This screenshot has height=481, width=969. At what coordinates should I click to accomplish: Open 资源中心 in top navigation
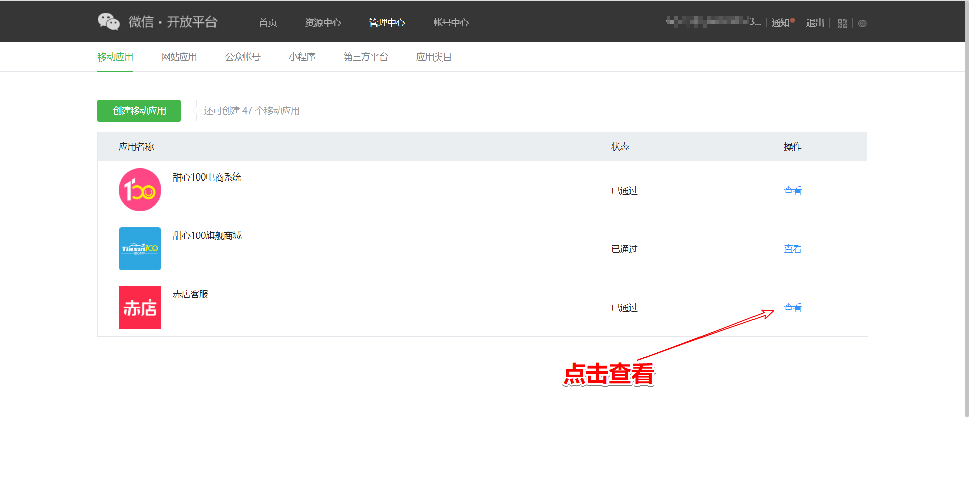click(x=323, y=22)
